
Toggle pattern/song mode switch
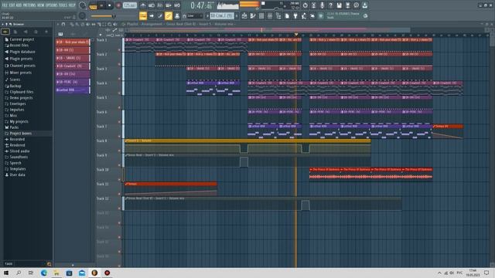point(93,5)
